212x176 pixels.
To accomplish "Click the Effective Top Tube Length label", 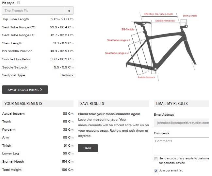I will (x=158, y=14).
